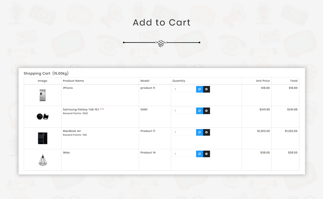Delete MacBook Air from the cart
The width and height of the screenshot is (323, 199).
(x=206, y=132)
